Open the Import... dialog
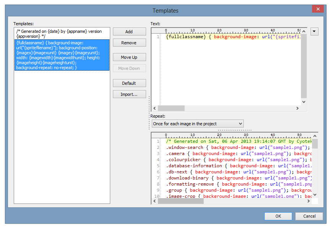333x231 pixels. [x=129, y=94]
